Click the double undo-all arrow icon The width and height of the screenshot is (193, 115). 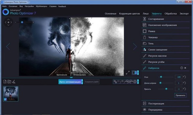click(123, 81)
